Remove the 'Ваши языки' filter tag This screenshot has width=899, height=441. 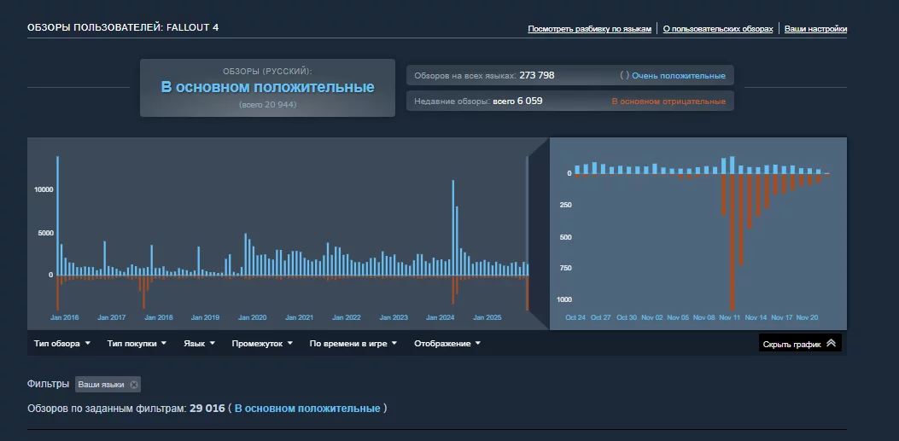[x=133, y=385]
